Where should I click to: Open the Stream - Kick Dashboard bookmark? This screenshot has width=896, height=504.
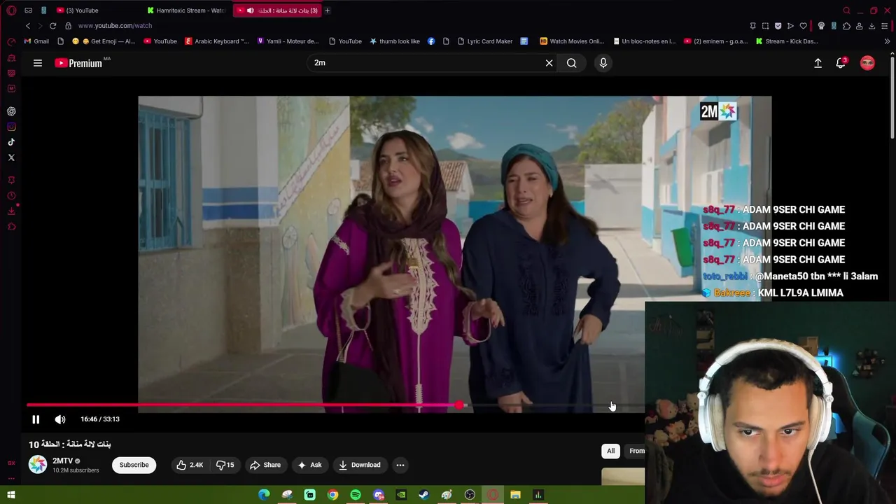[x=787, y=41]
